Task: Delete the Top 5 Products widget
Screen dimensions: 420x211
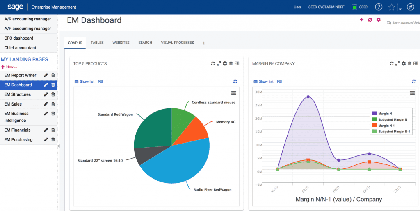Action: coord(231,63)
